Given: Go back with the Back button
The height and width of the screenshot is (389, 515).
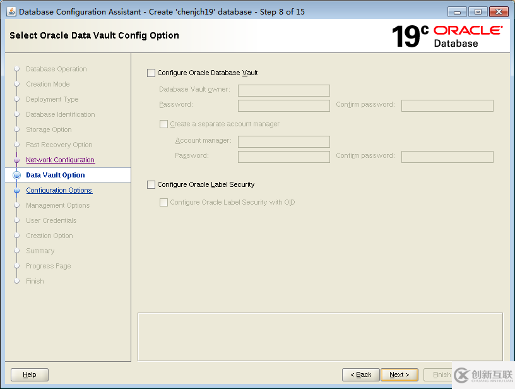Looking at the screenshot, I should [360, 374].
